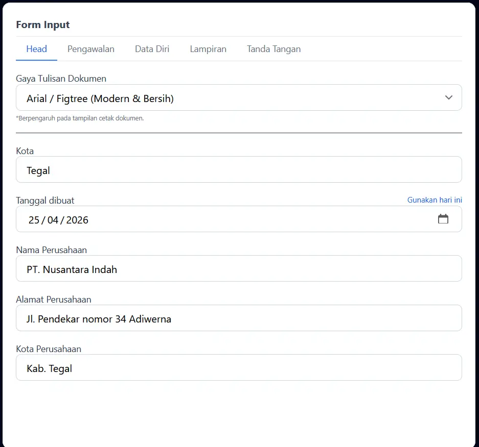This screenshot has width=479, height=447.
Task: Click into the Alamat Perusahaan field
Action: pos(239,318)
